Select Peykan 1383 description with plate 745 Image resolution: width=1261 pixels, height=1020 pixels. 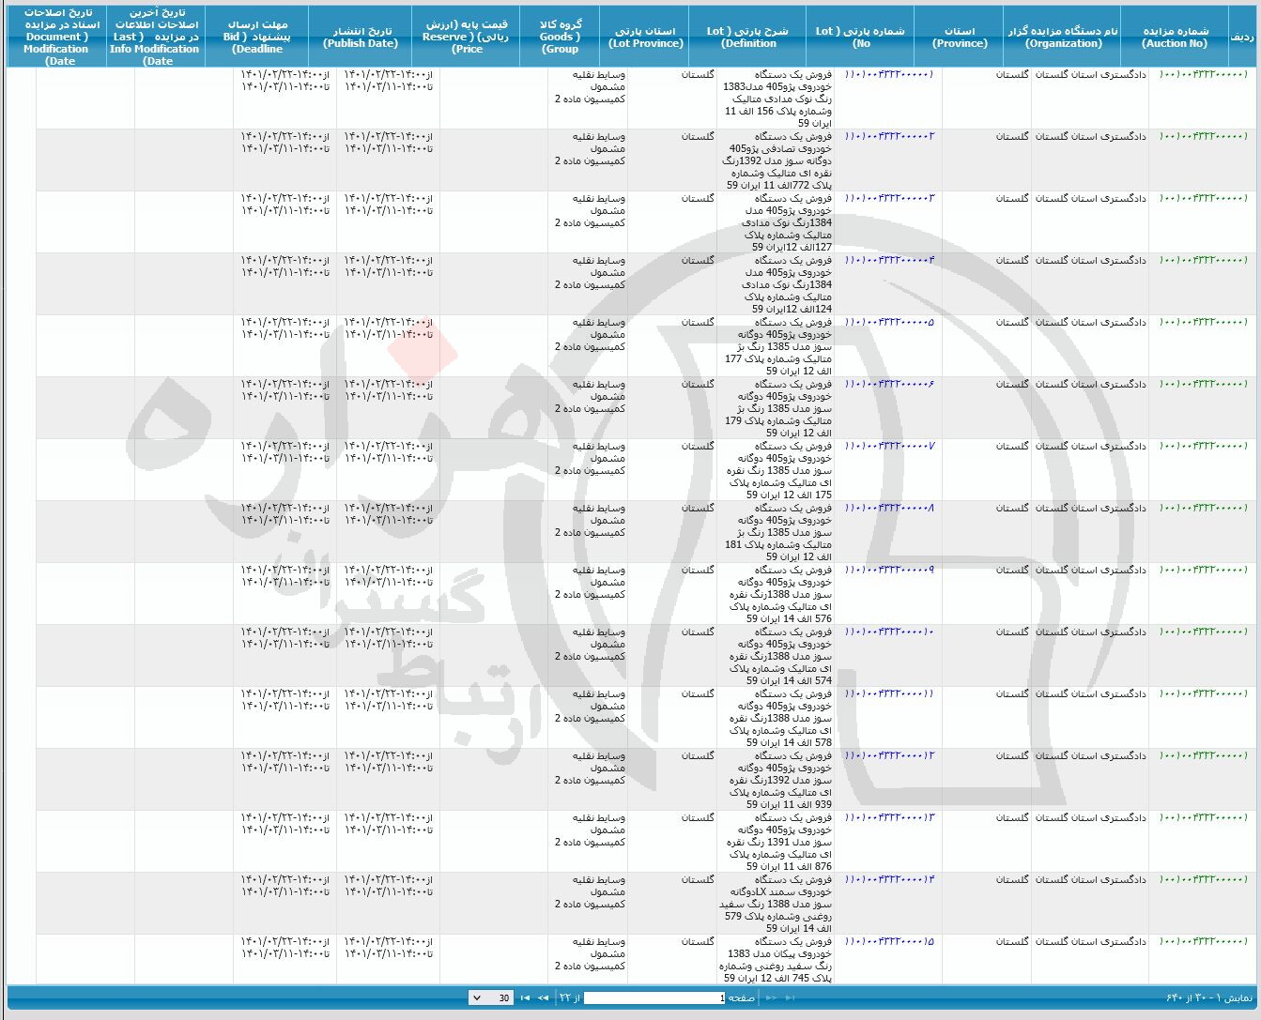click(777, 959)
